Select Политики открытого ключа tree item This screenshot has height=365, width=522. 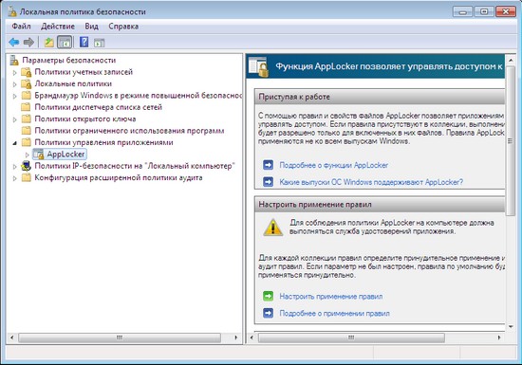click(x=85, y=119)
